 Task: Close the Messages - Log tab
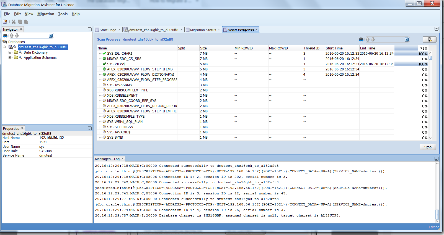123,159
